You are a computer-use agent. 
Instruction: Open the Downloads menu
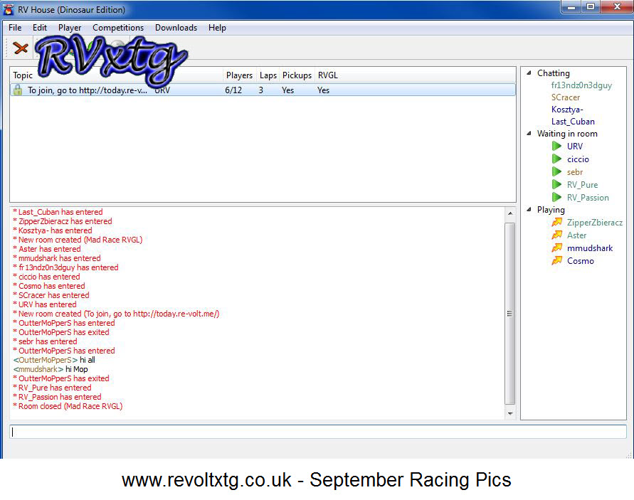pos(176,28)
